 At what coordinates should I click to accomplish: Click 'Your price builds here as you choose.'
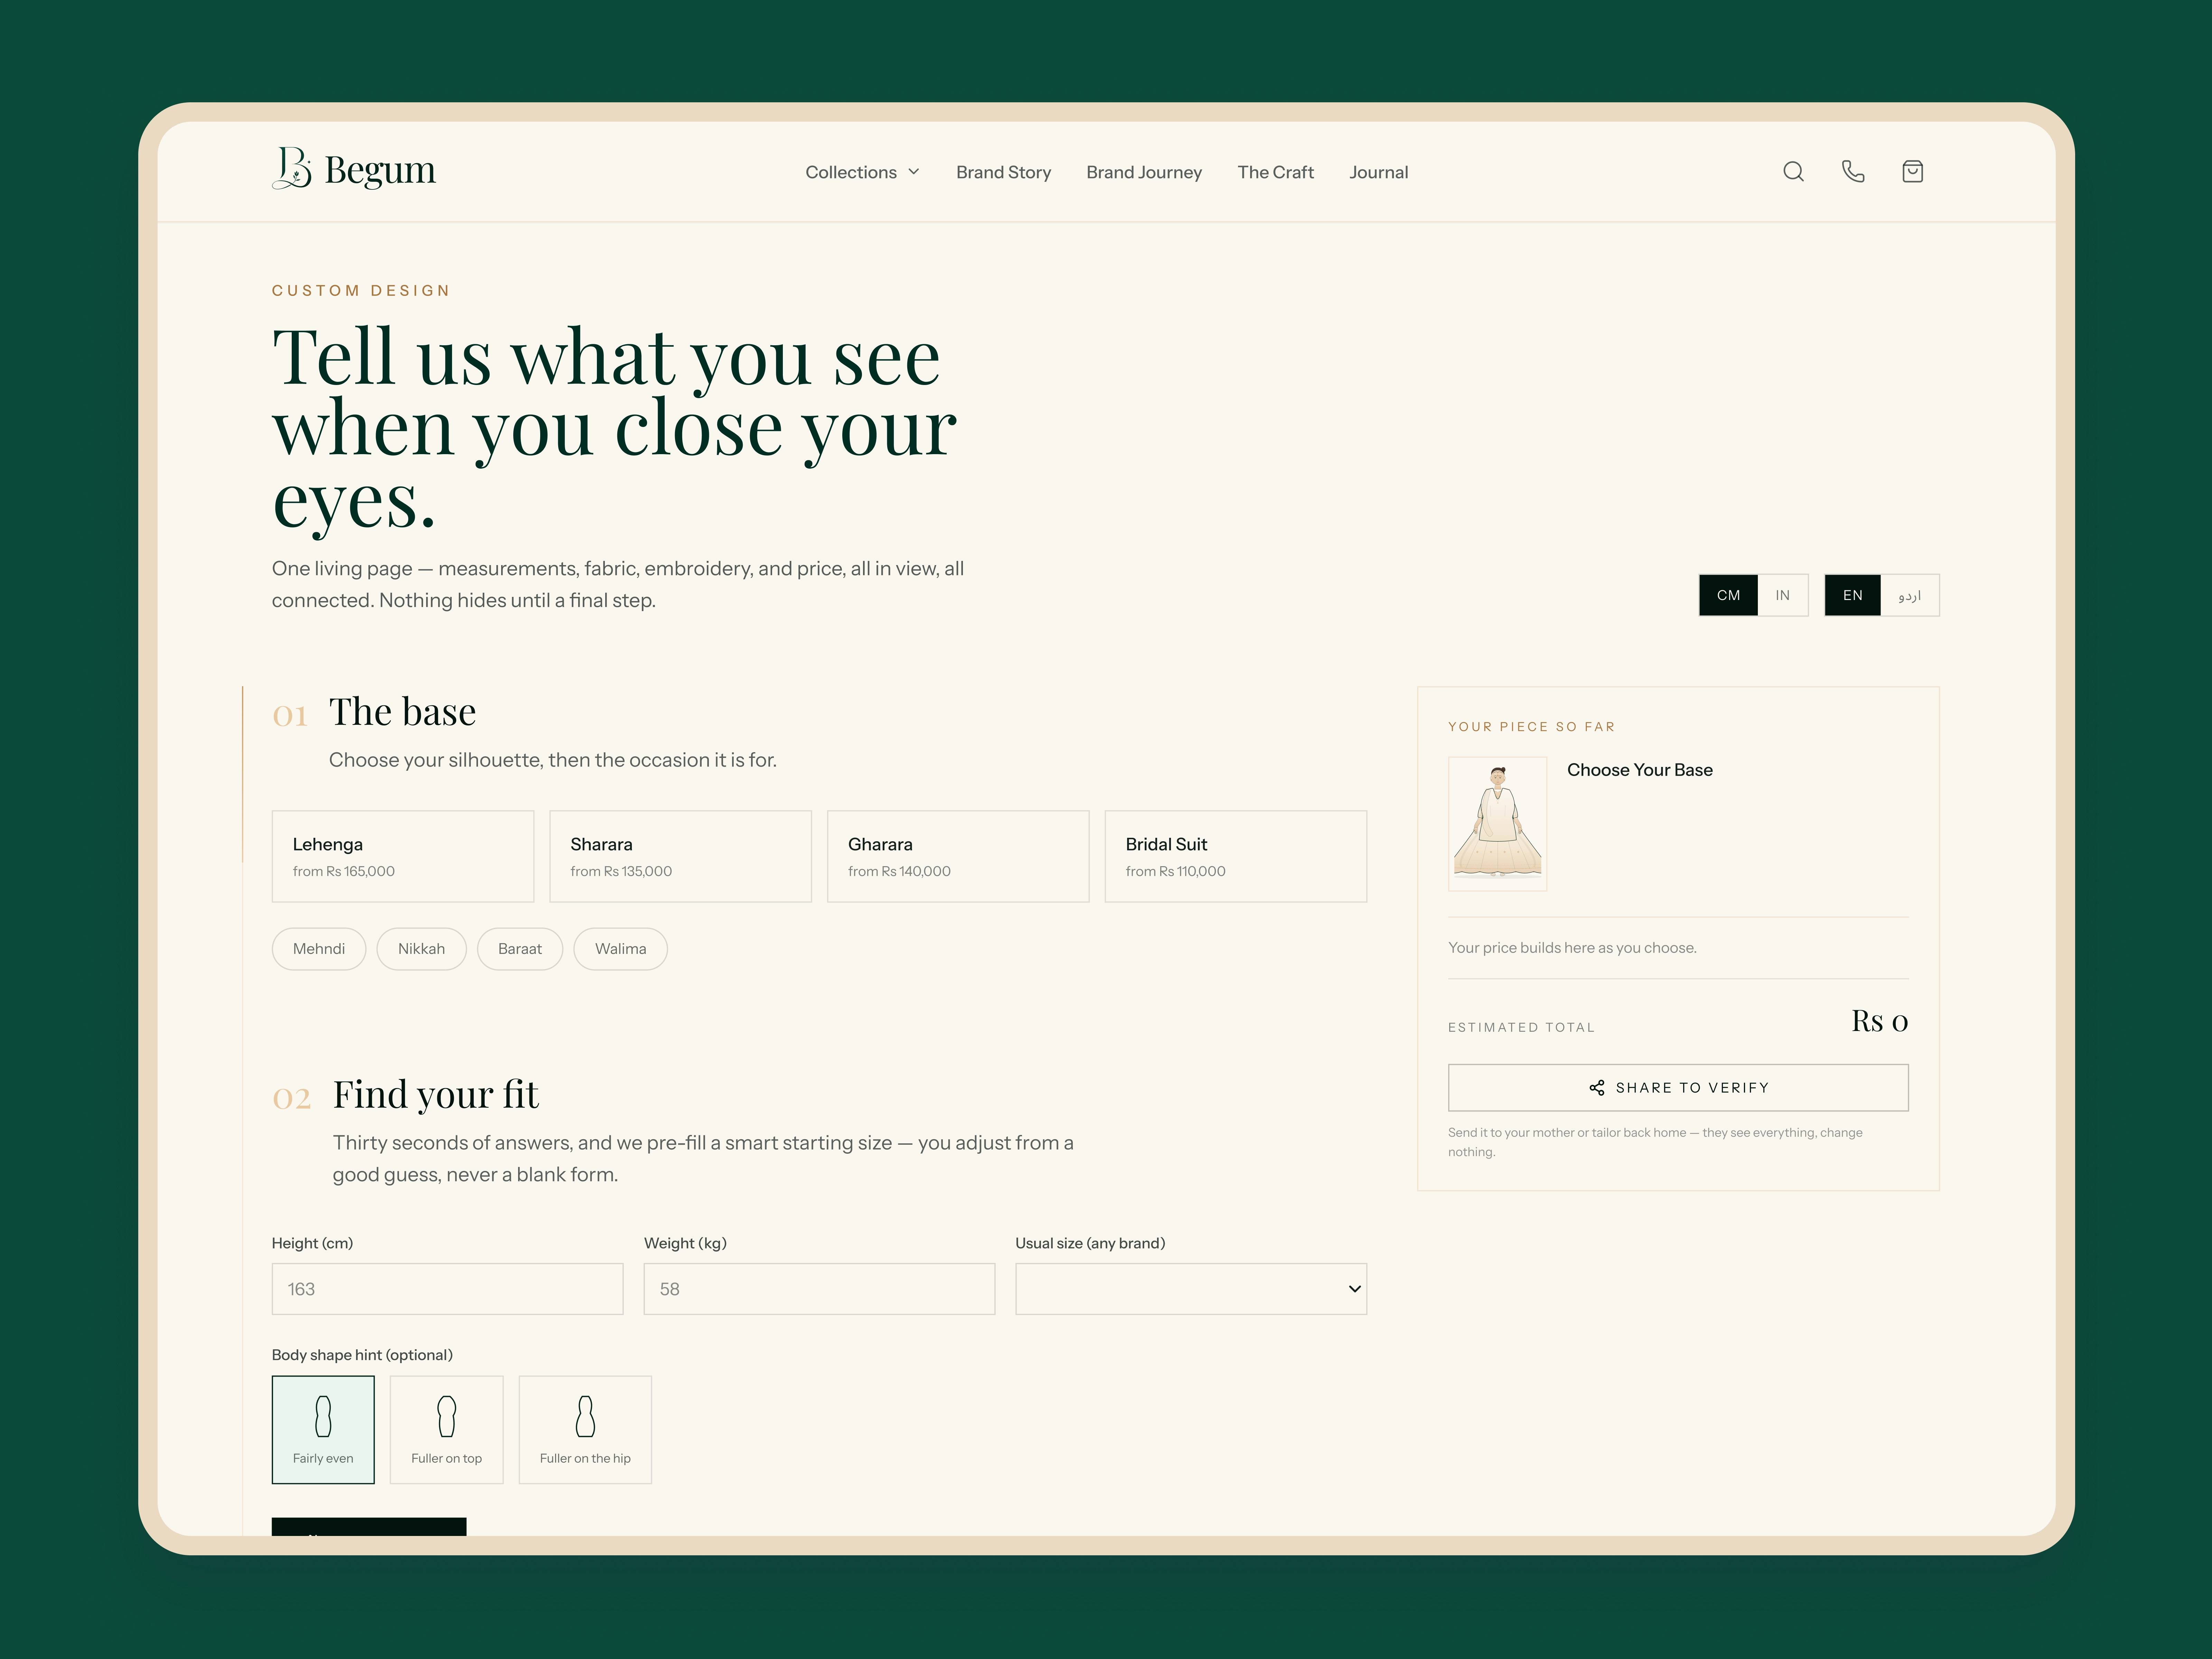pyautogui.click(x=1572, y=948)
